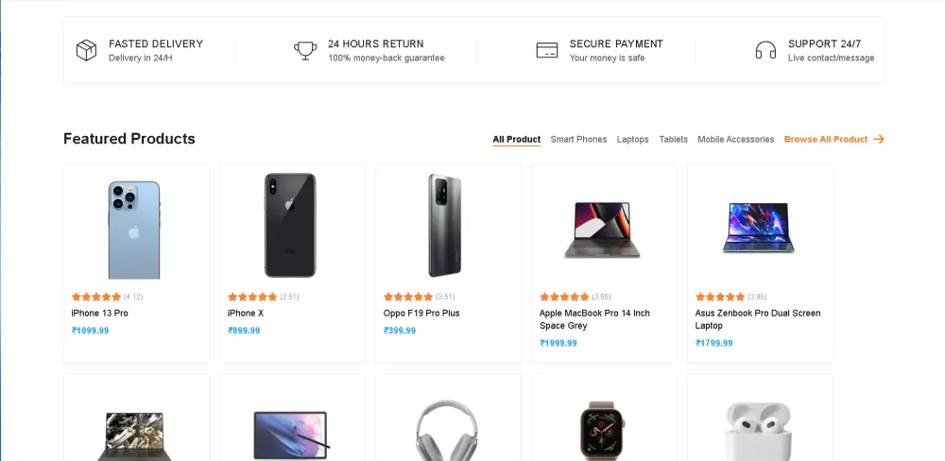Select the All Product tab
Image resolution: width=945 pixels, height=461 pixels.
(516, 139)
